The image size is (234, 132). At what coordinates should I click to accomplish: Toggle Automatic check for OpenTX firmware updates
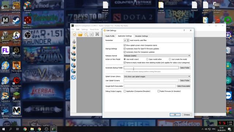[x=125, y=49]
